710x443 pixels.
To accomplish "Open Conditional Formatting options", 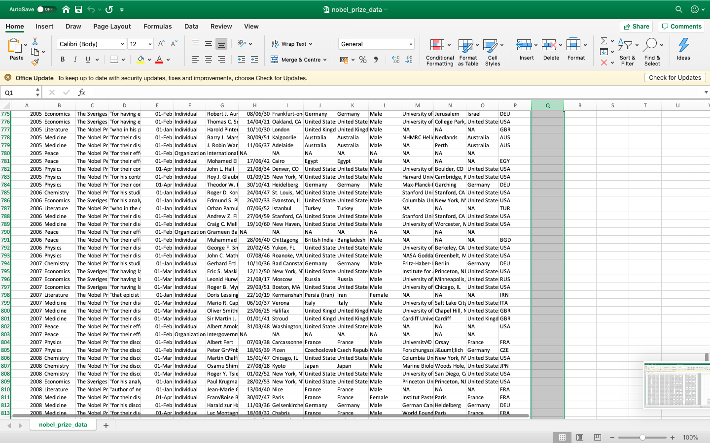I will [439, 51].
